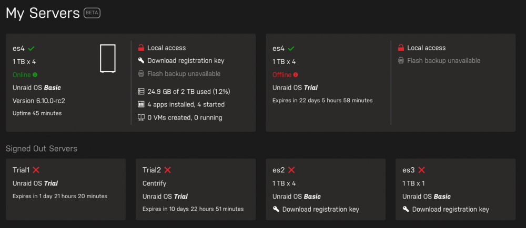Click 24.9 GB of 2 TB used text
This screenshot has width=526, height=228.
189,92
